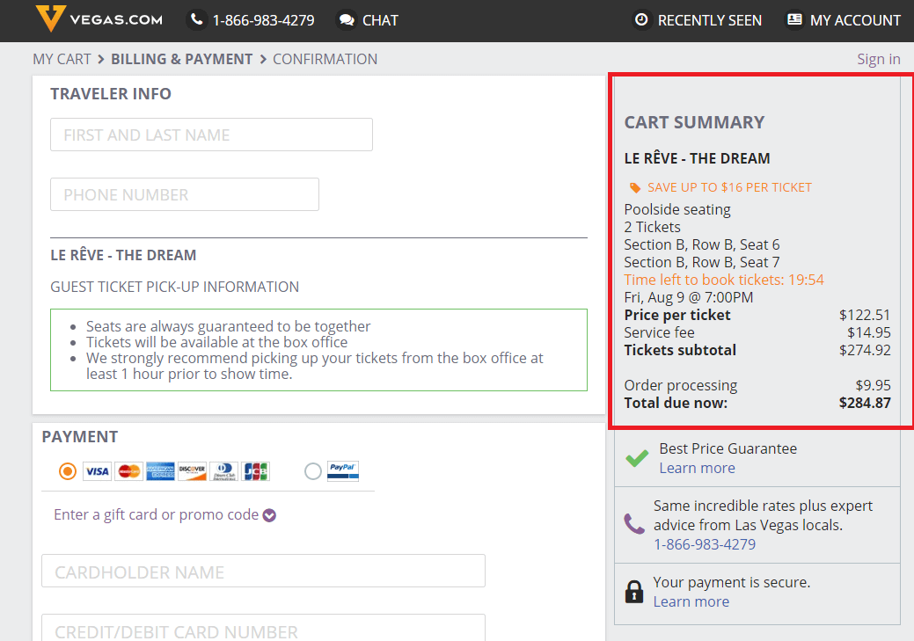This screenshot has height=641, width=914.
Task: Click the My Account card icon
Action: (x=794, y=19)
